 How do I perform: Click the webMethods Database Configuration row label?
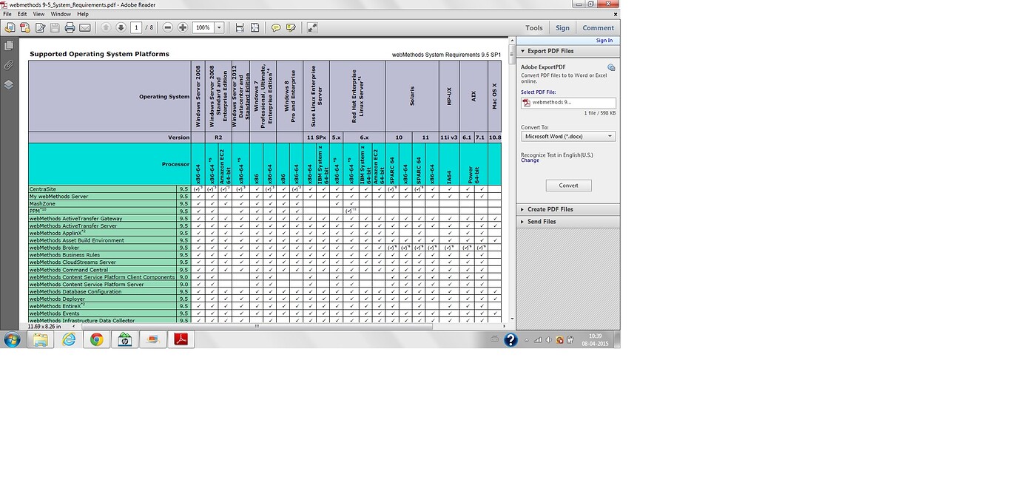[x=75, y=291]
